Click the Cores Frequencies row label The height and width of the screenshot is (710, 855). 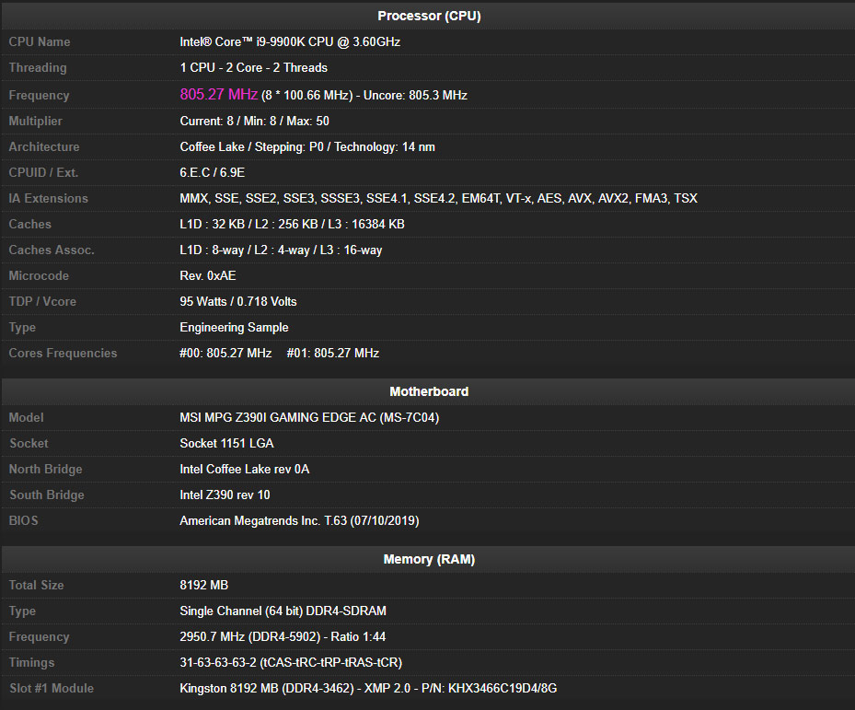tap(63, 353)
